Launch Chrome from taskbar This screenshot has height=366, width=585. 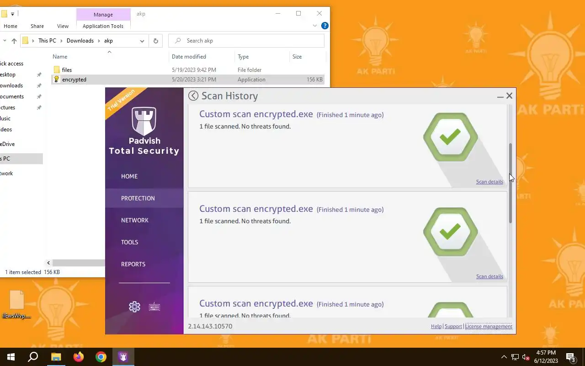point(101,357)
